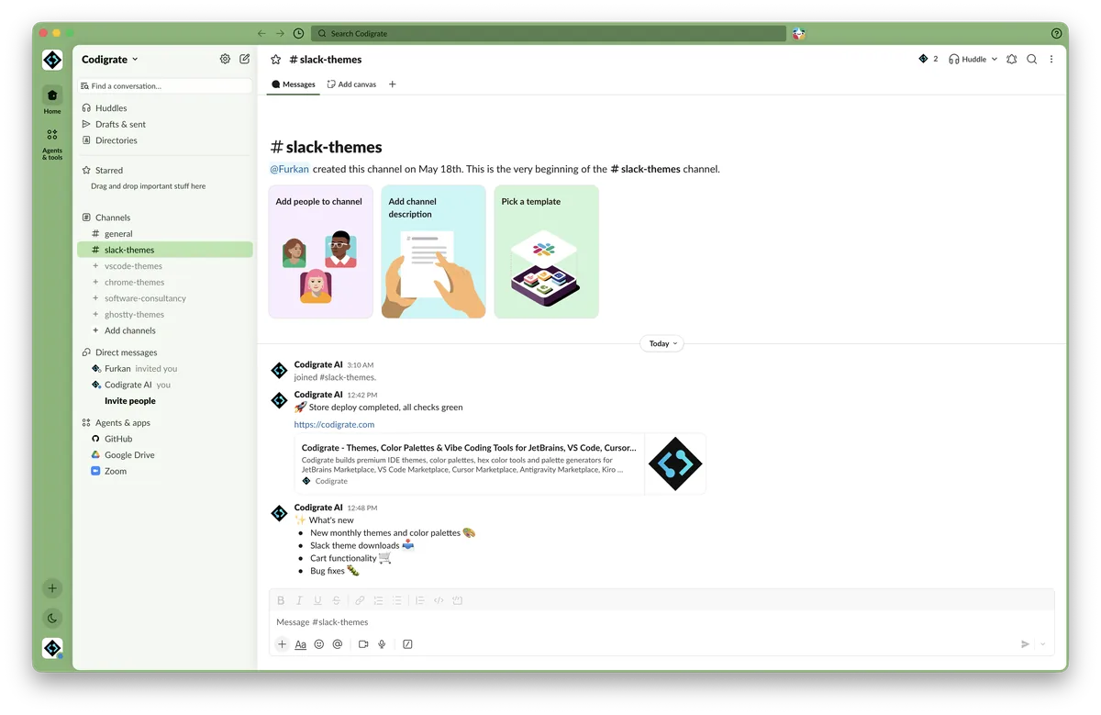Open the send options dropdown arrow

coord(1043,644)
